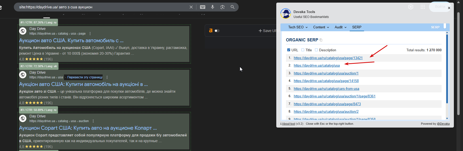Open search by image camera icon
The height and width of the screenshot is (151, 463).
tap(222, 7)
